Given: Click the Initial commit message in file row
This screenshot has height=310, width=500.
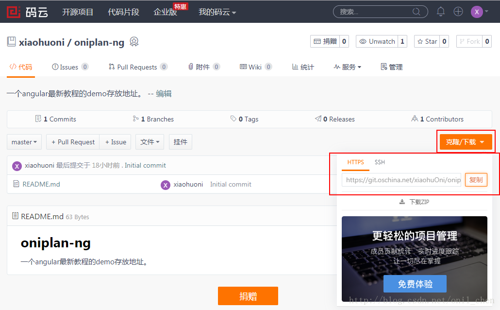Looking at the screenshot, I should (231, 184).
